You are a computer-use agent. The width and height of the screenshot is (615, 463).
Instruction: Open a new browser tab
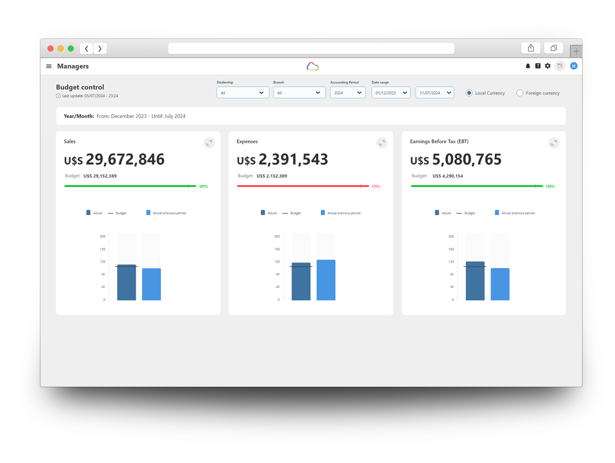(576, 52)
